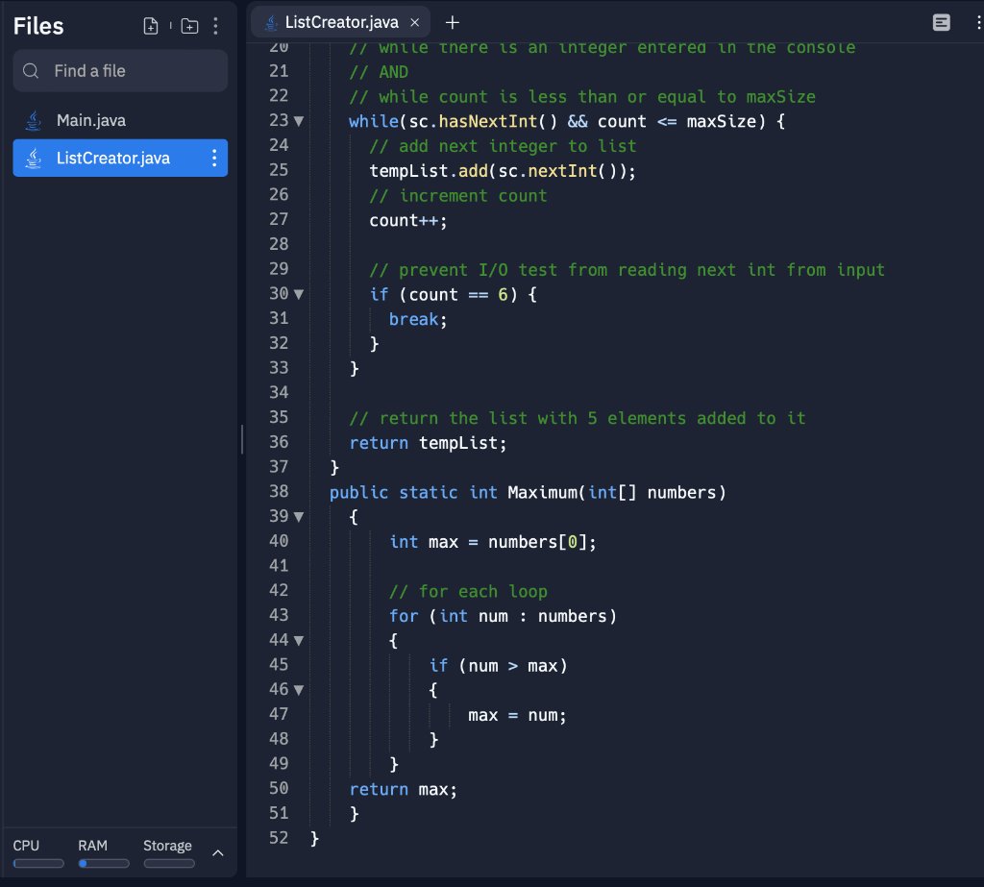Click 'int max = numbers[0];' line

[493, 542]
